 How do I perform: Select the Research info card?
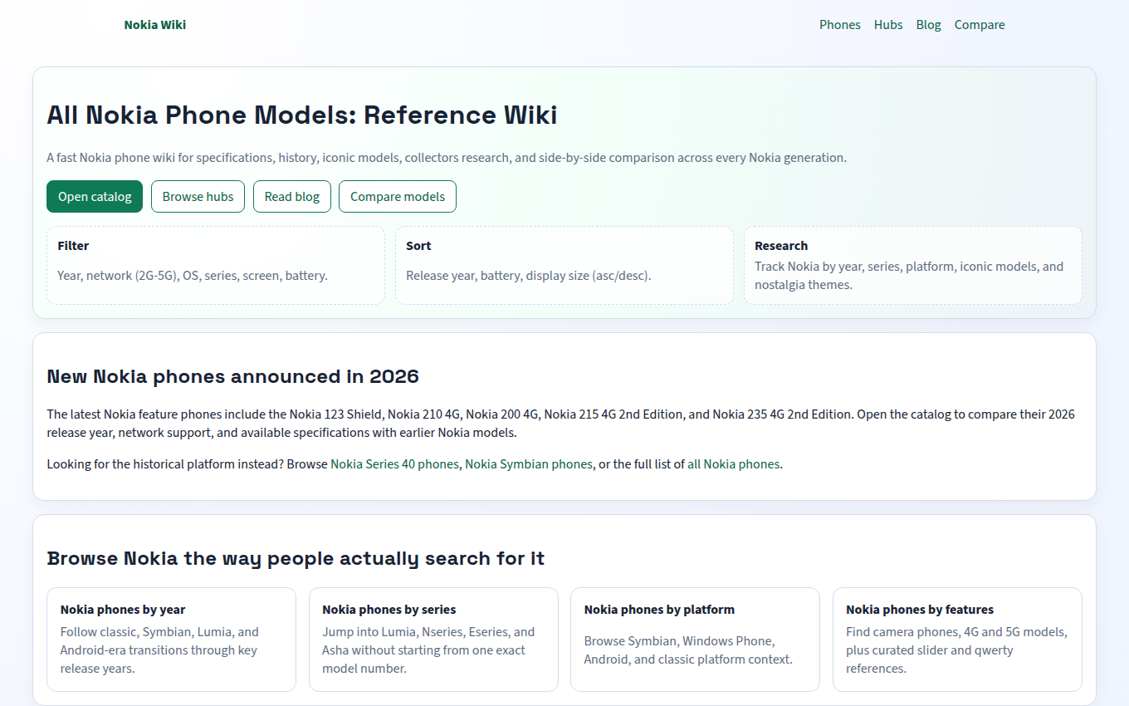[913, 265]
